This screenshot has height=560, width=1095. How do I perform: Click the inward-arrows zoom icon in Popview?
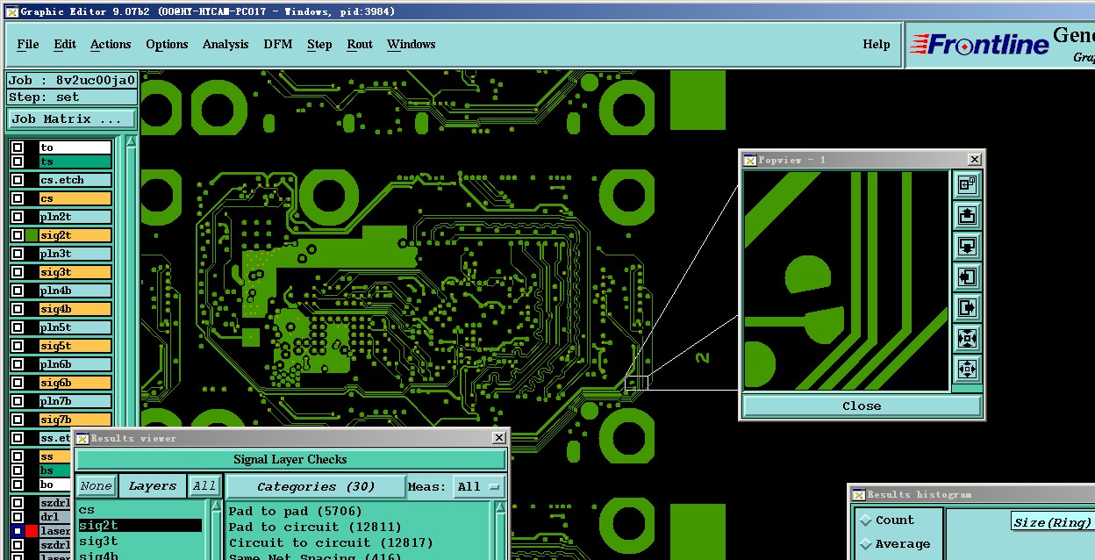967,338
